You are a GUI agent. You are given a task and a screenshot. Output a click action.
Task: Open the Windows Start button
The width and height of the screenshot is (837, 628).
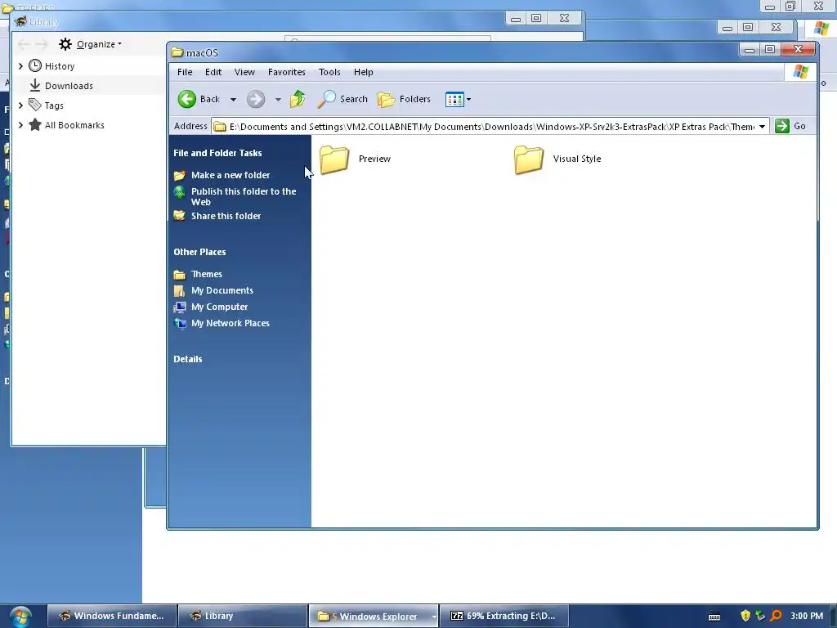tap(20, 617)
